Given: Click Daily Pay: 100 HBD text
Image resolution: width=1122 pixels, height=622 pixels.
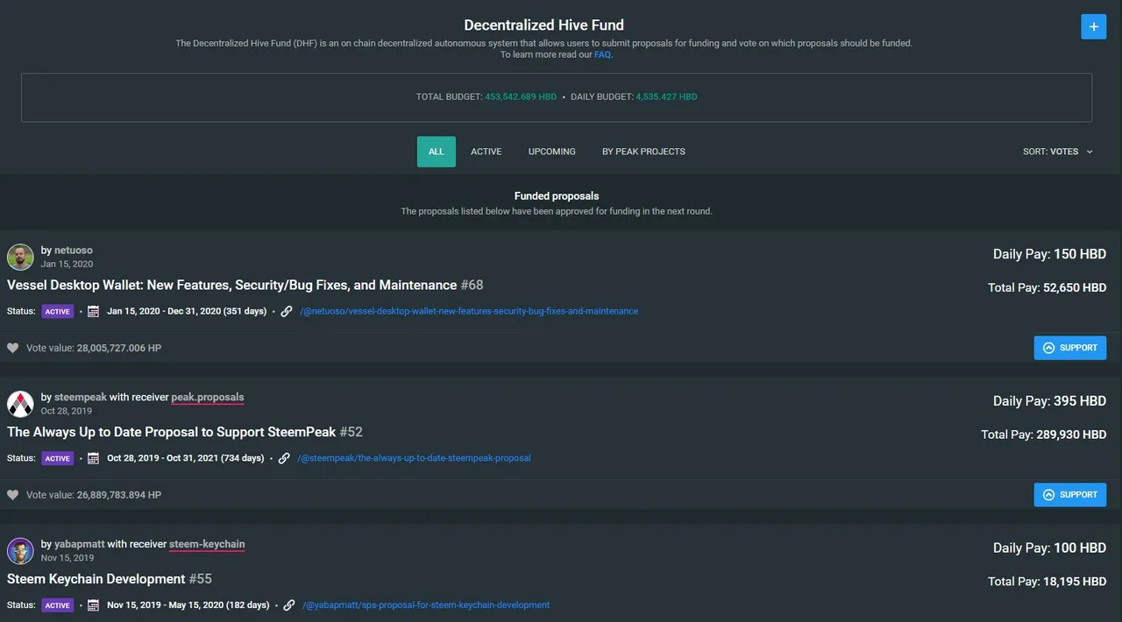Looking at the screenshot, I should 1049,548.
